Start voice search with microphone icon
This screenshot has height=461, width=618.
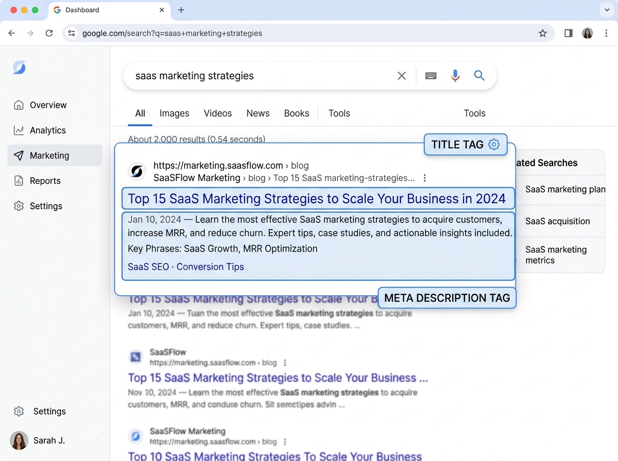coord(455,76)
